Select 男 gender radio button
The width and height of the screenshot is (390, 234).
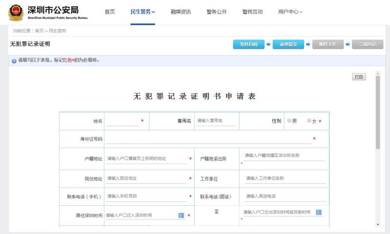[290, 121]
